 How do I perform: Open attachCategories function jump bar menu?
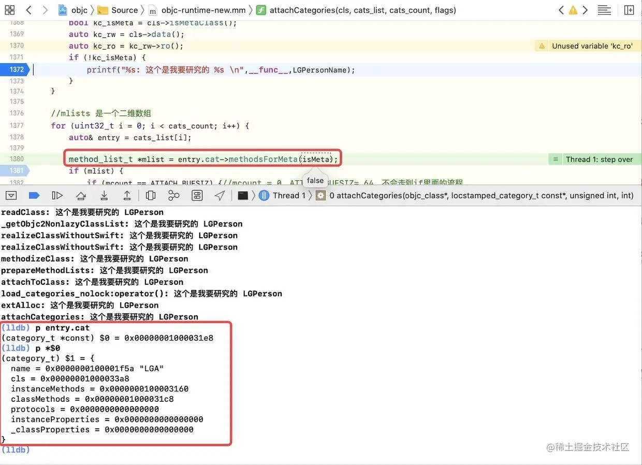(356, 10)
